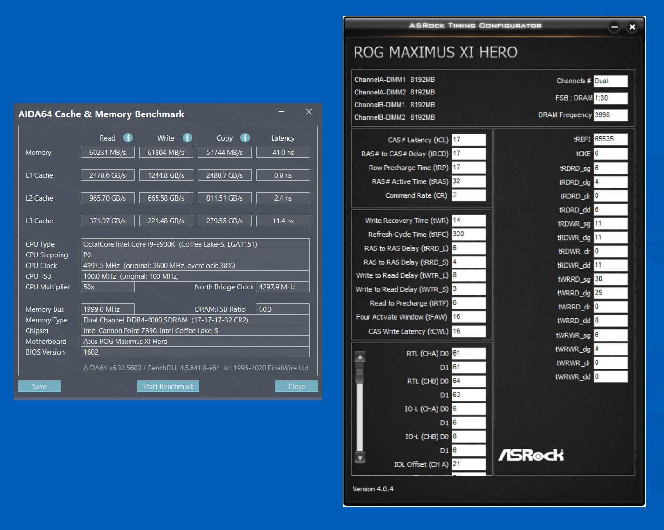
Task: Click the tWRRD_dg value field
Action: coord(610,293)
